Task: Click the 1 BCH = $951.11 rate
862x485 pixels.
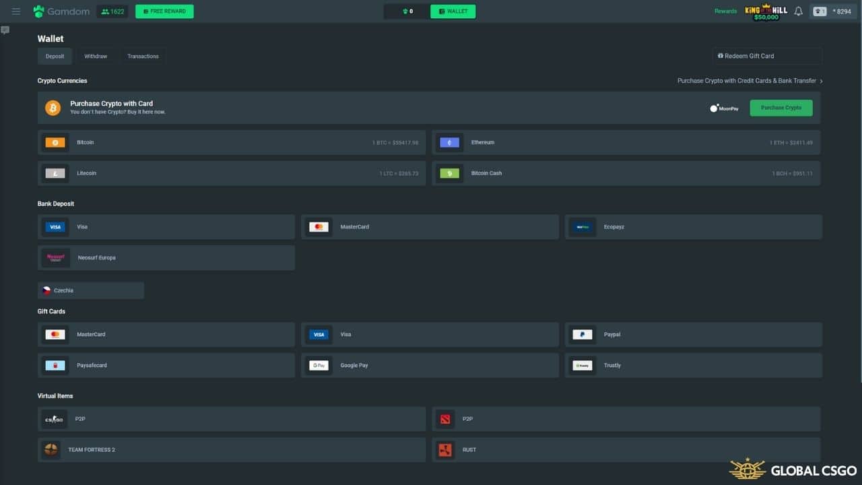Action: pos(792,174)
